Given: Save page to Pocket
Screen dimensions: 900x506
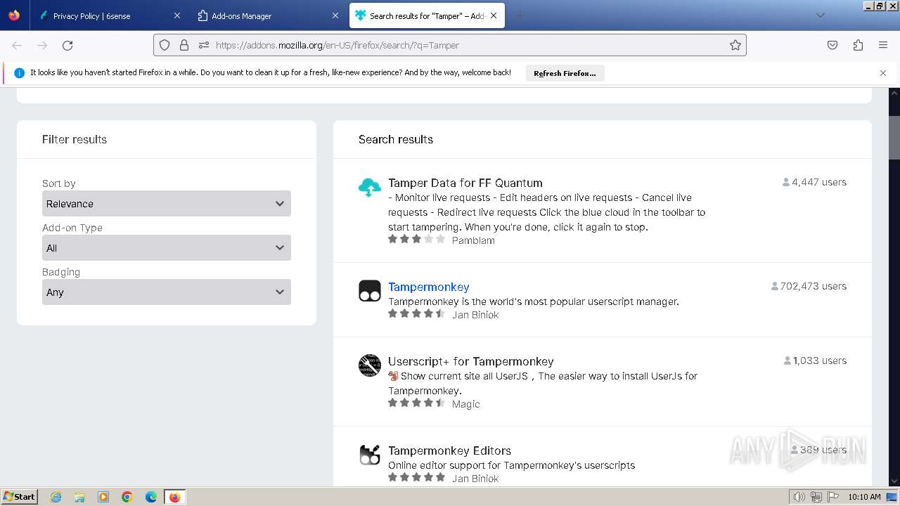Looking at the screenshot, I should coord(832,45).
